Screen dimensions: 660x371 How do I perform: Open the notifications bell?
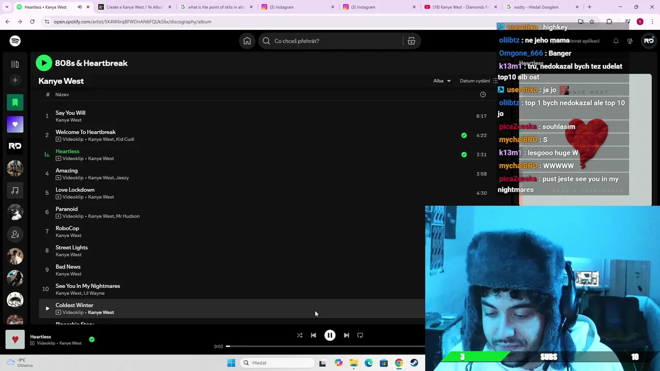(x=616, y=41)
